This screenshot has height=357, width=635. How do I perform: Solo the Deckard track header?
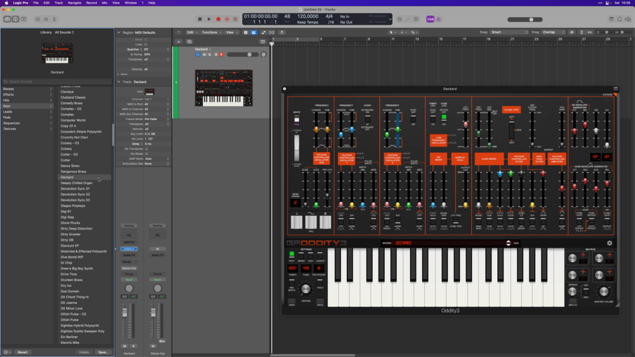(210, 54)
